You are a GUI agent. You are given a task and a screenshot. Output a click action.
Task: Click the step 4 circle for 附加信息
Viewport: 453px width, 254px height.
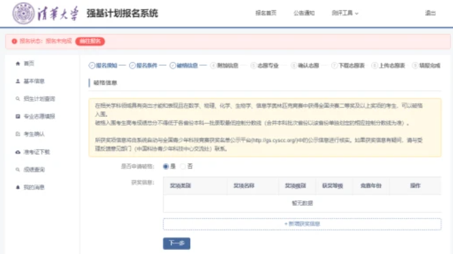[213, 66]
